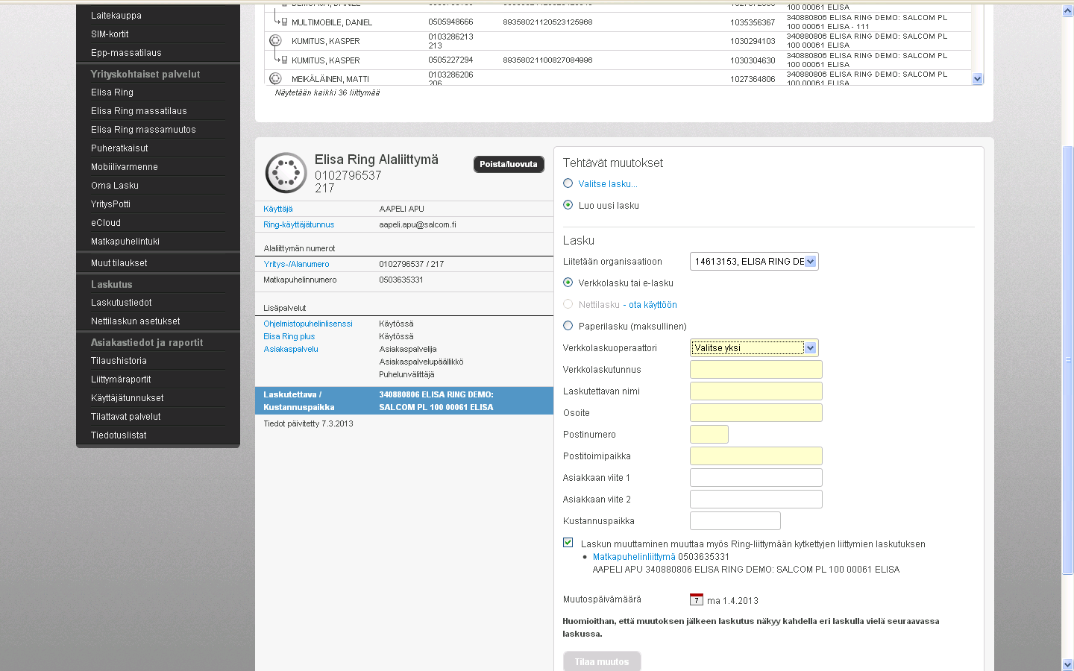
Task: Open the Liitetään organisaatioon dropdown
Action: (x=754, y=261)
